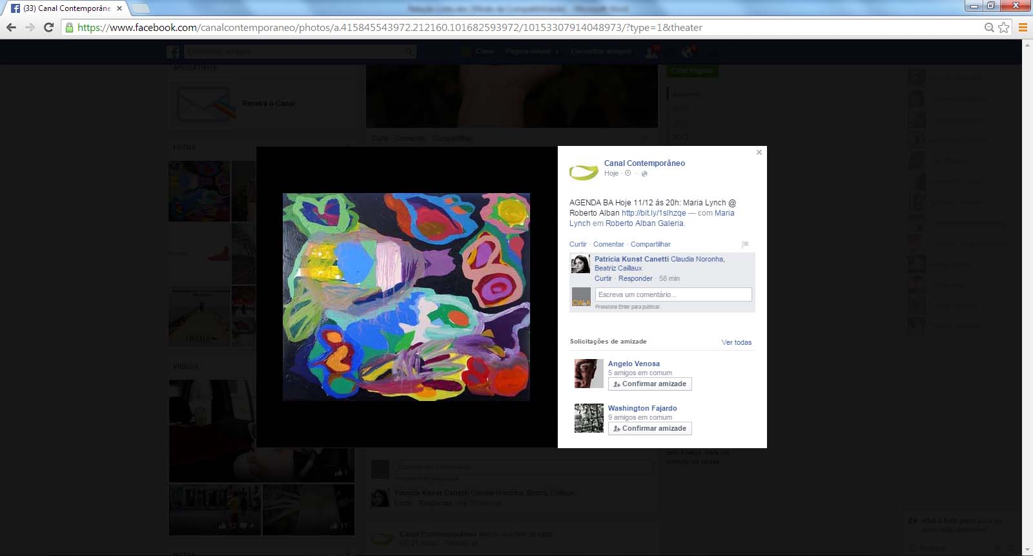Viewport: 1033px width, 556px height.
Task: Click Curtir below the post text
Action: tap(578, 244)
